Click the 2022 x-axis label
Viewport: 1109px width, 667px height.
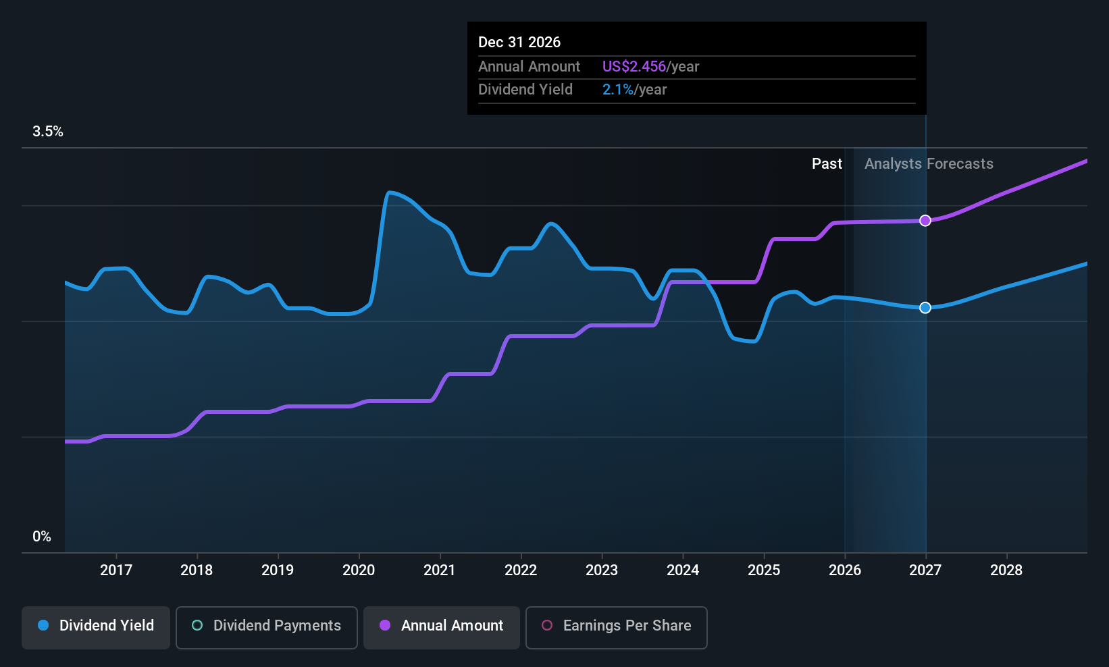click(x=521, y=570)
